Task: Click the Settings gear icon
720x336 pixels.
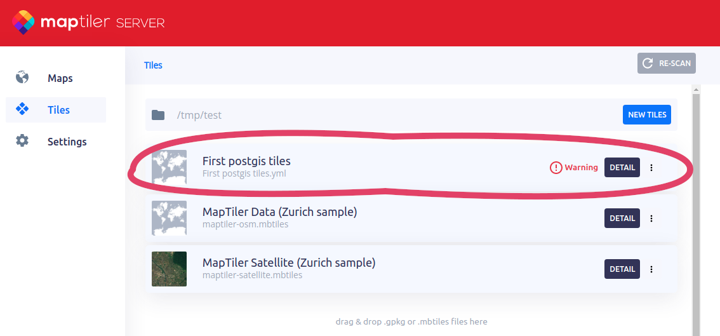Action: pos(22,141)
